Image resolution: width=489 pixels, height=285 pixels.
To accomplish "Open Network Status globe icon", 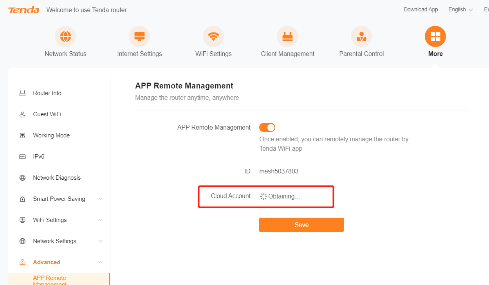I will pyautogui.click(x=65, y=37).
